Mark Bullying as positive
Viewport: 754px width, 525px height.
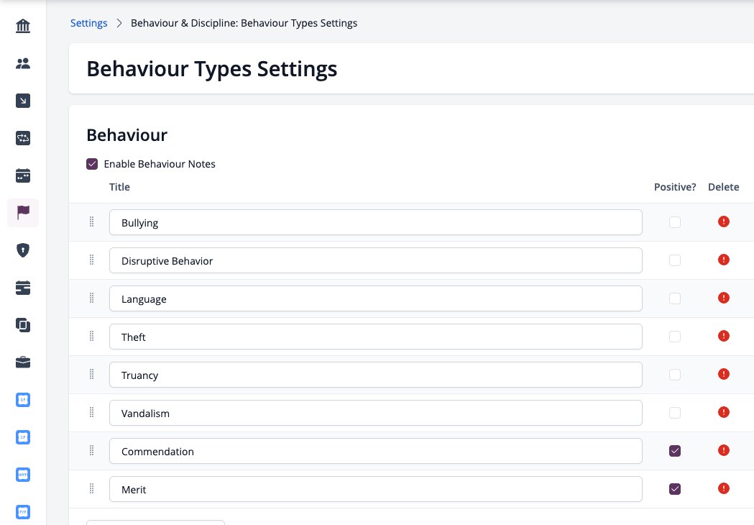tap(675, 222)
